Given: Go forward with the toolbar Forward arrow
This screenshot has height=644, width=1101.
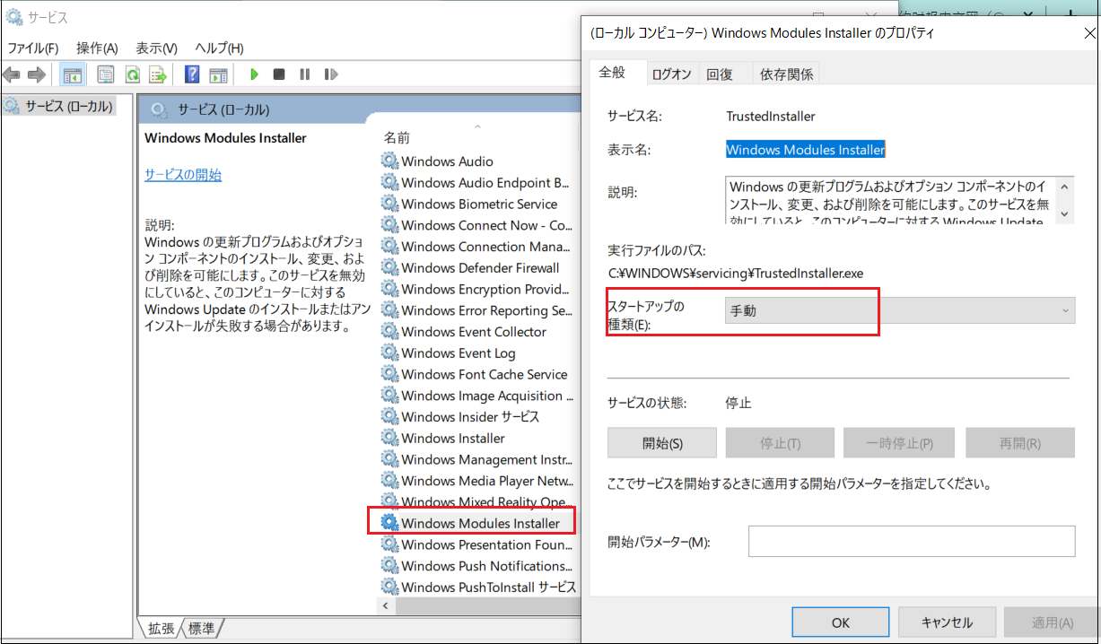Looking at the screenshot, I should 36,74.
